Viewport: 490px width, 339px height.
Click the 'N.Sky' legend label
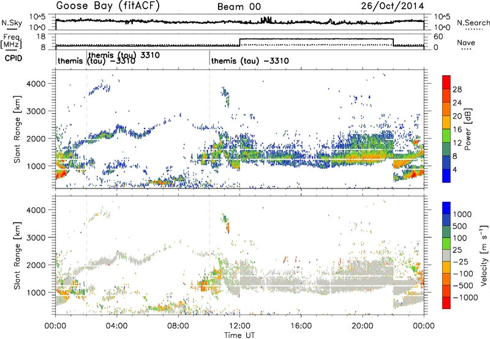(12, 23)
